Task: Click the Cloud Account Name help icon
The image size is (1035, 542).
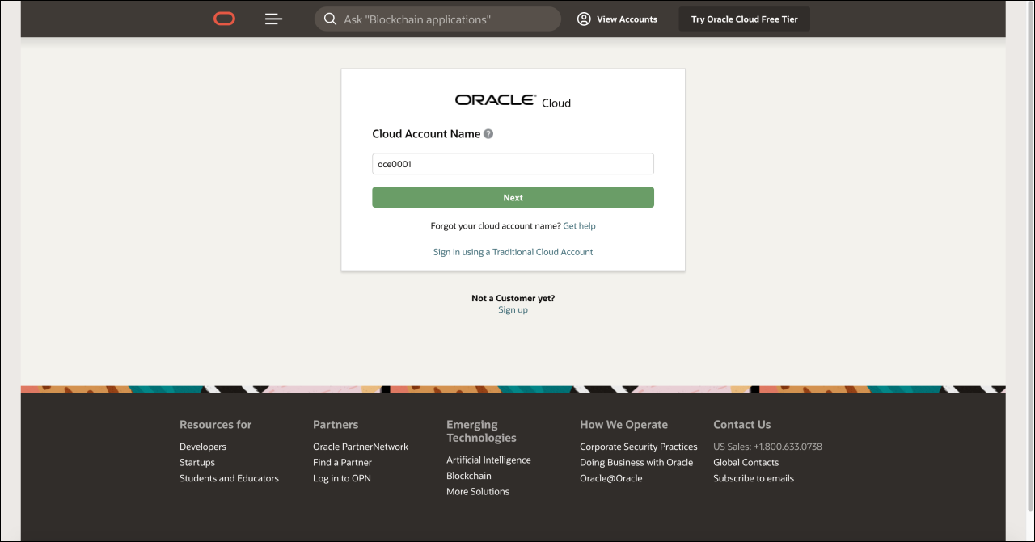Action: pos(488,134)
